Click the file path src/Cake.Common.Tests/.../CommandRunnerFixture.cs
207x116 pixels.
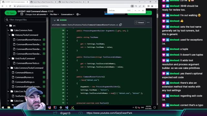click(x=85, y=25)
